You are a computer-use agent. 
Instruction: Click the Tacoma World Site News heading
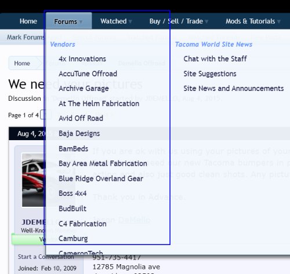tap(213, 44)
